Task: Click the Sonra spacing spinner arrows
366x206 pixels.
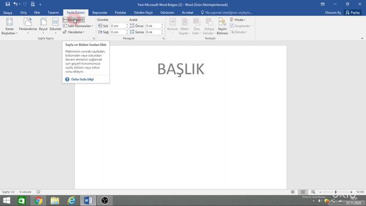Action: [x=162, y=32]
